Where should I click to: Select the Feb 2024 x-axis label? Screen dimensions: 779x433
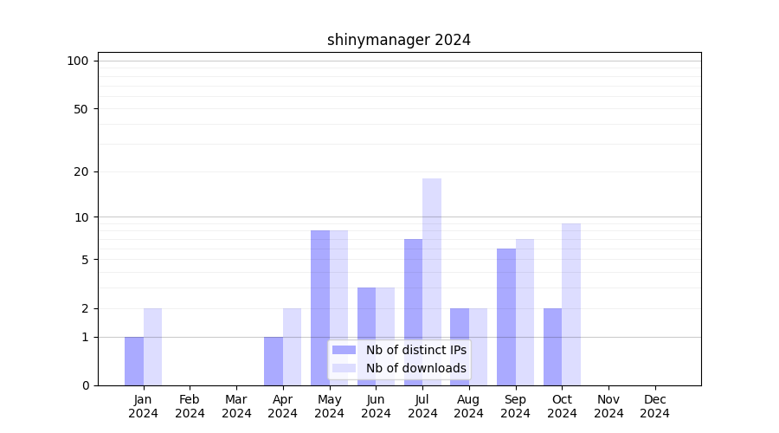[190, 406]
